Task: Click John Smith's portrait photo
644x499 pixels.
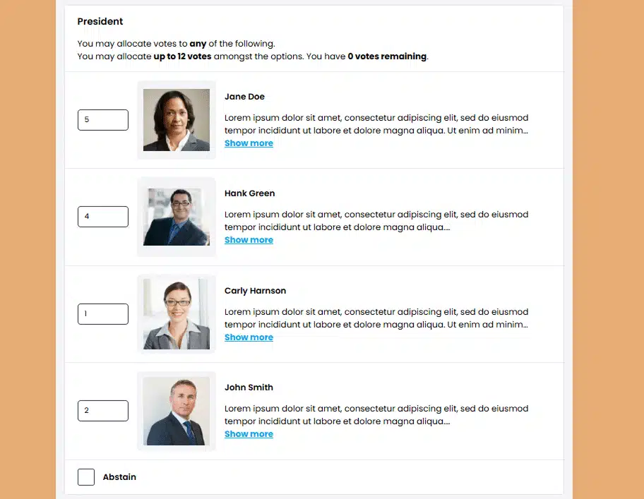Action: (177, 411)
